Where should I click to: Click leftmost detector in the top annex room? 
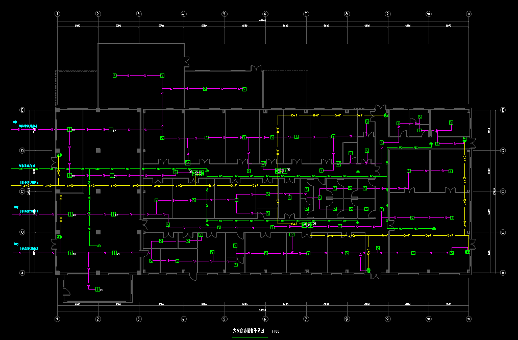(x=115, y=76)
